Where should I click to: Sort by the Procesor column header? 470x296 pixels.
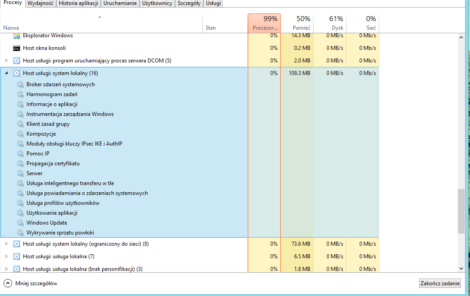click(264, 23)
